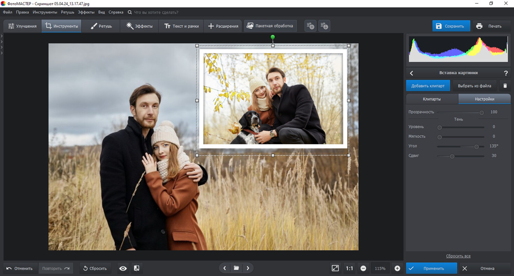Image resolution: width=514 pixels, height=276 pixels.
Task: Click the Прозрачность slider track
Action: pyautogui.click(x=460, y=112)
